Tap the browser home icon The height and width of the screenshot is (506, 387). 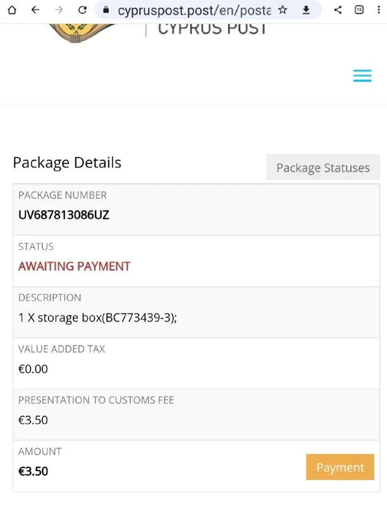click(x=12, y=10)
